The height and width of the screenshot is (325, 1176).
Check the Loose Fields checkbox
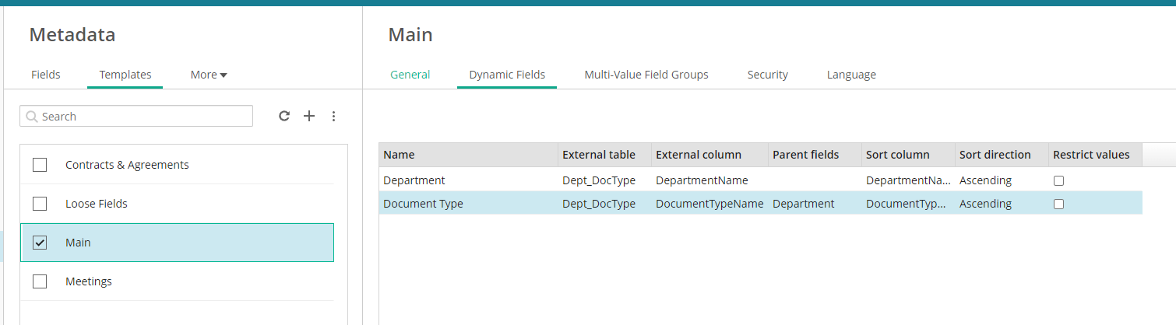(x=40, y=204)
